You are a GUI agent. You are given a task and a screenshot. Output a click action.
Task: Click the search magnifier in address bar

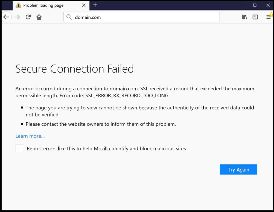[x=69, y=17]
